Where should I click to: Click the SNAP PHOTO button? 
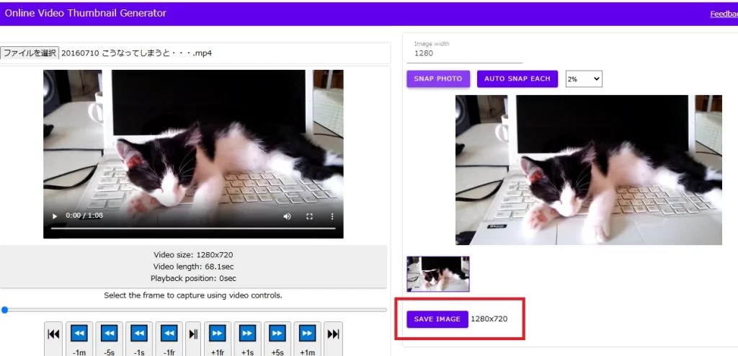click(x=438, y=79)
